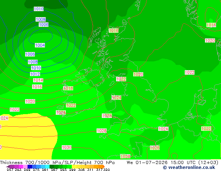The image size is (221, 171).
Task: Click the legend value 275
Action: (x=36, y=170)
